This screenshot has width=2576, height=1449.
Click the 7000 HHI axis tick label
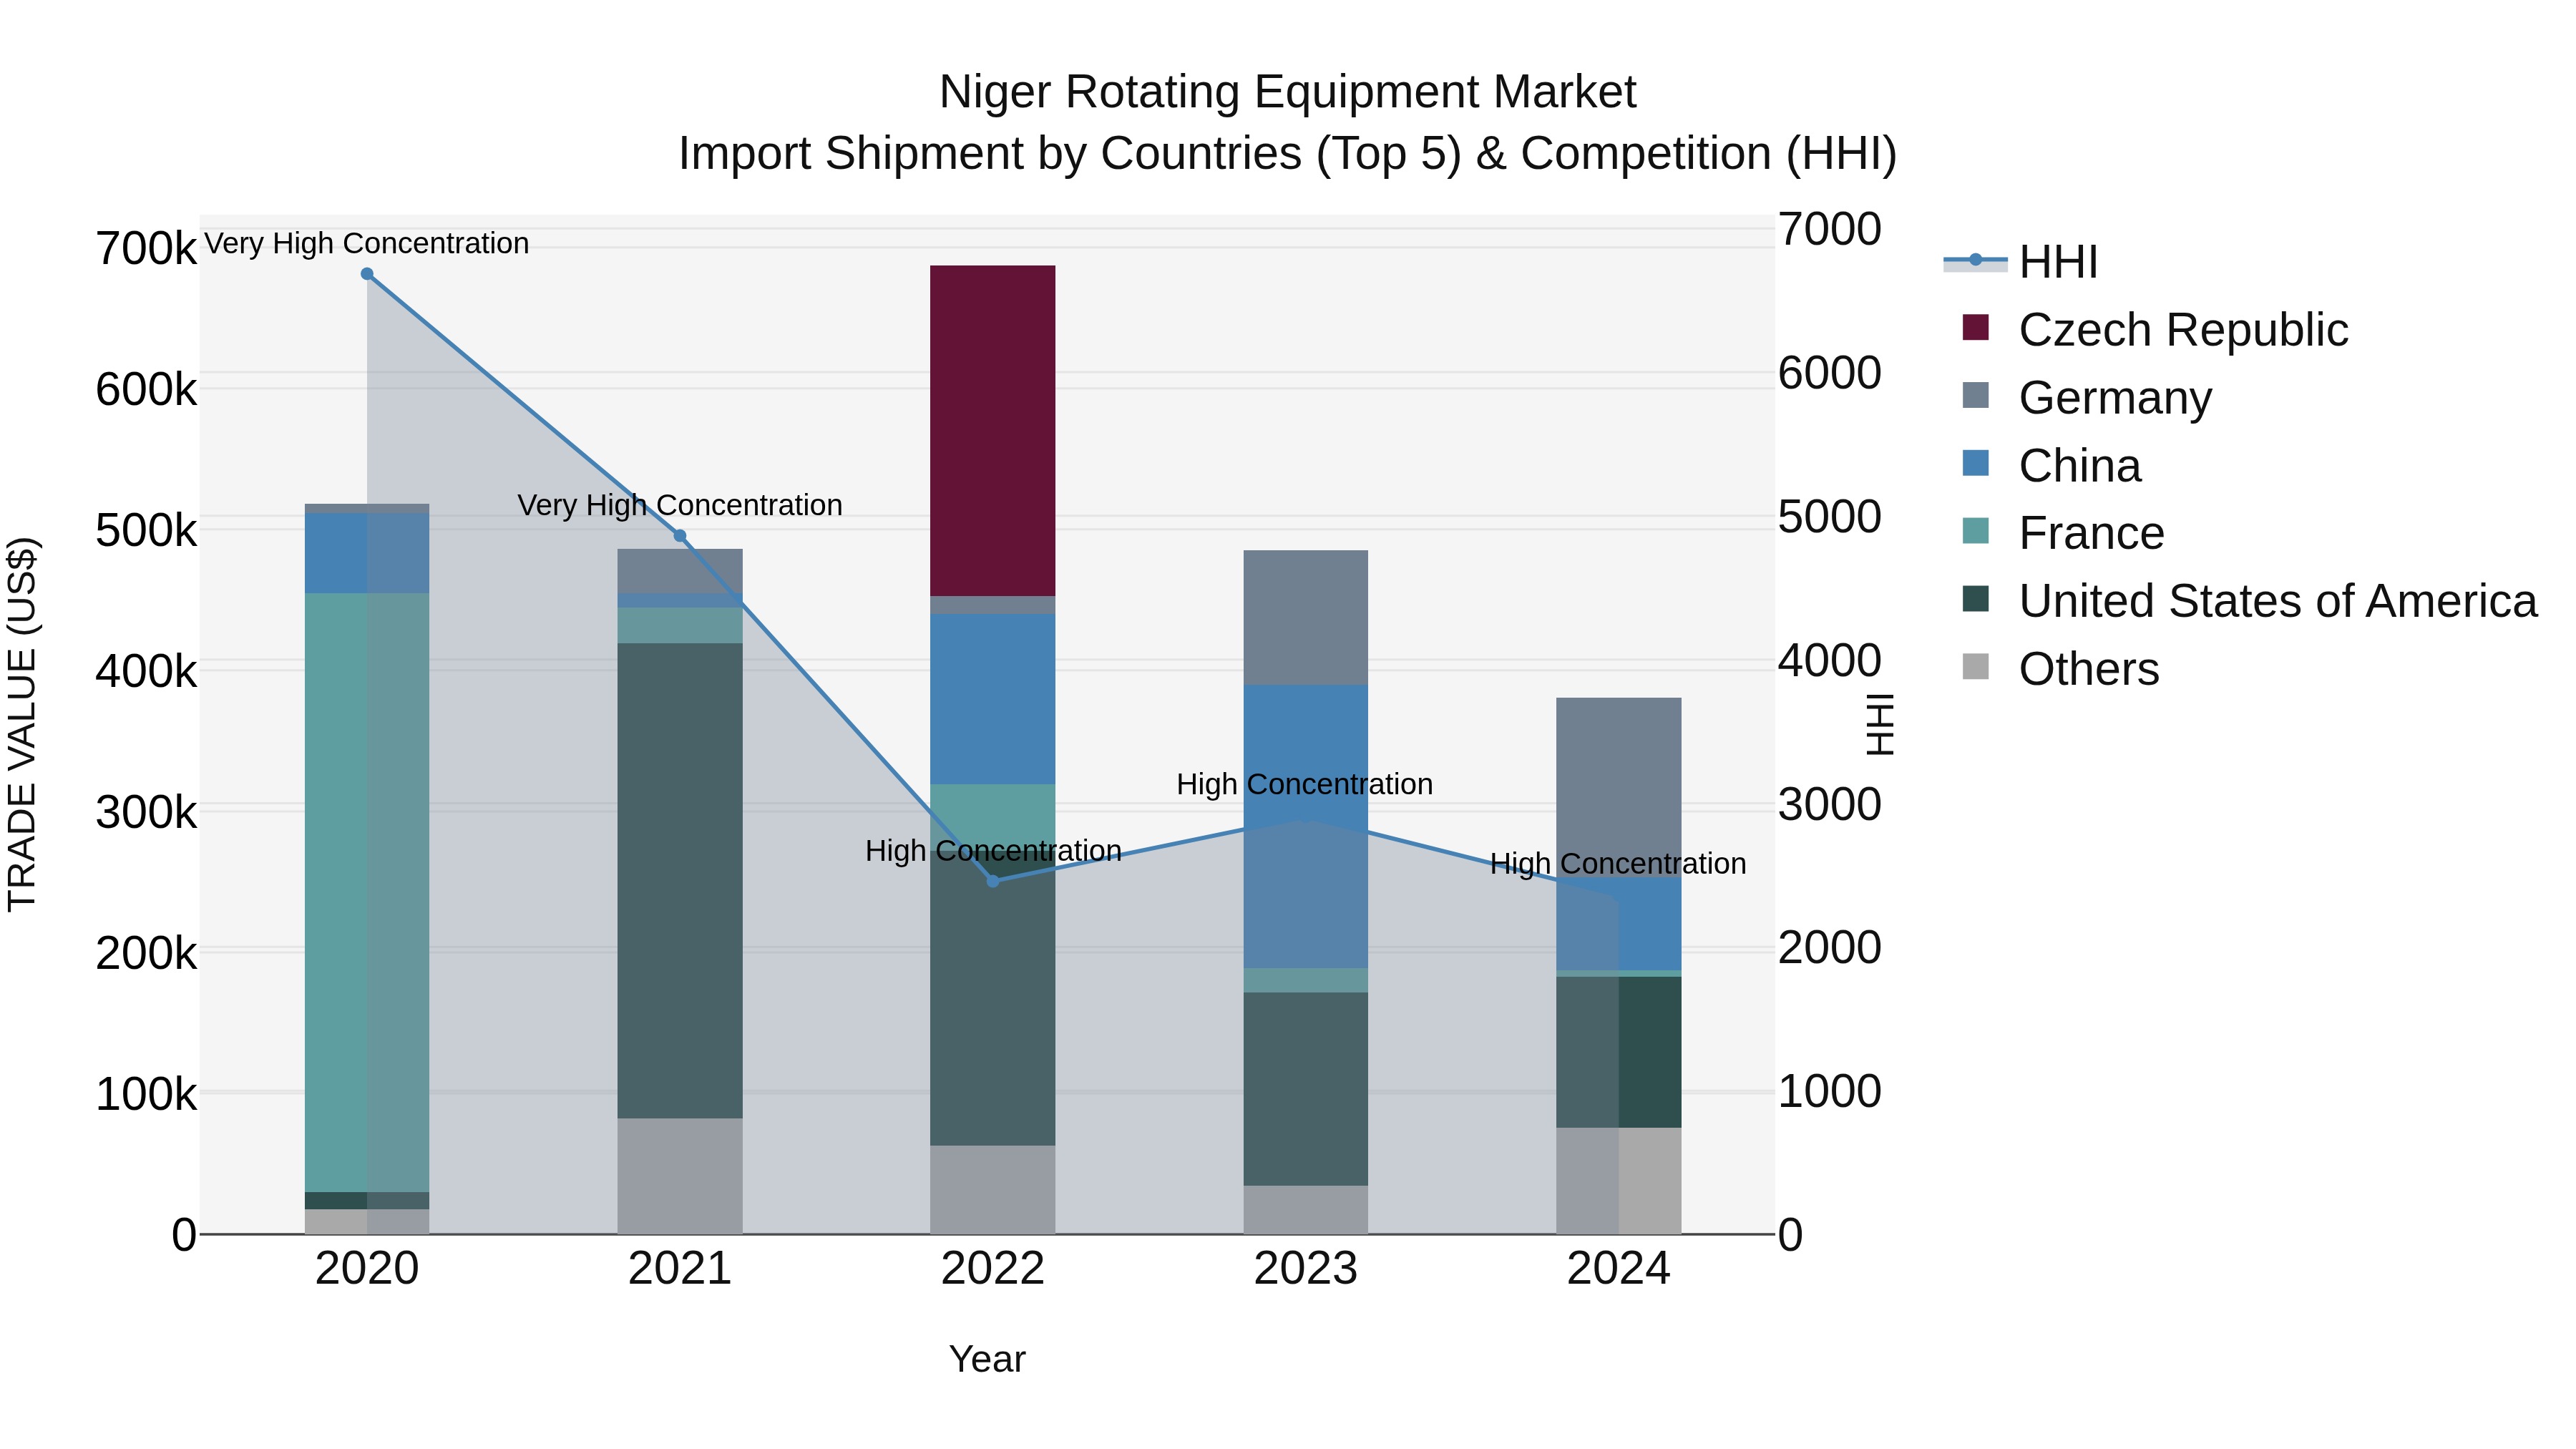[x=1830, y=229]
